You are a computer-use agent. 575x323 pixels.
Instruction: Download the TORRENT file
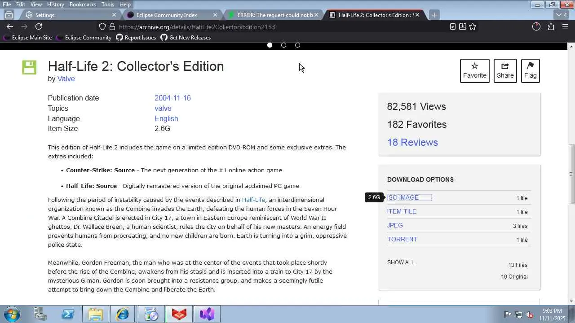coord(402,240)
